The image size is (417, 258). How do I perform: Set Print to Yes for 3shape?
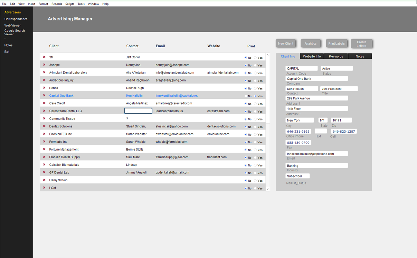255,65
